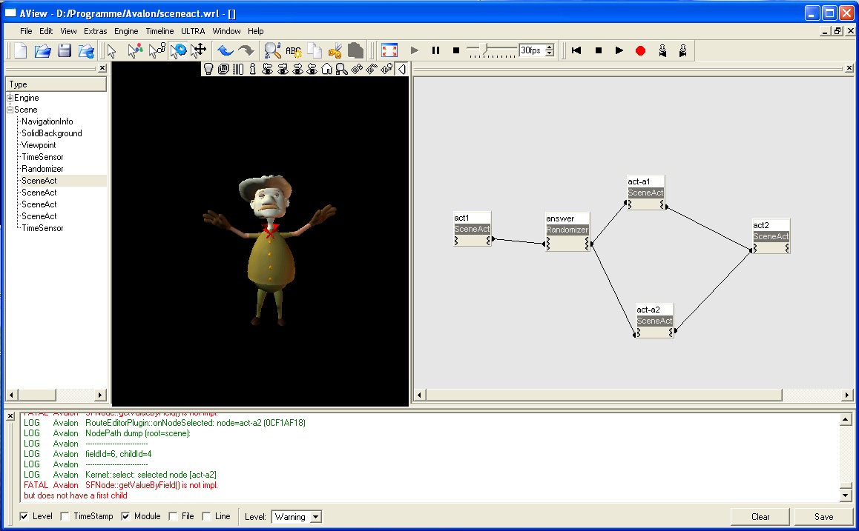Image resolution: width=859 pixels, height=531 pixels.
Task: Paste with the gray clipboard icon
Action: tap(355, 51)
